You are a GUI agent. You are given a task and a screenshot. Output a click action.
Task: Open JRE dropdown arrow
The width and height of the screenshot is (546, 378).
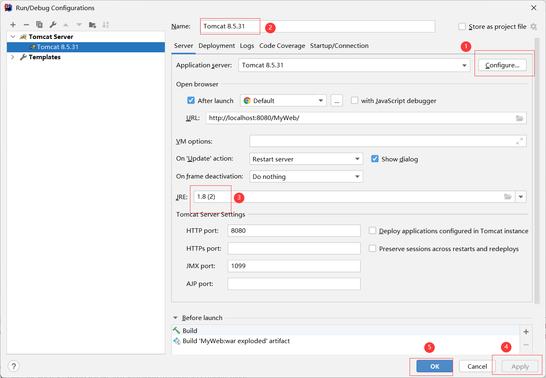(x=521, y=197)
